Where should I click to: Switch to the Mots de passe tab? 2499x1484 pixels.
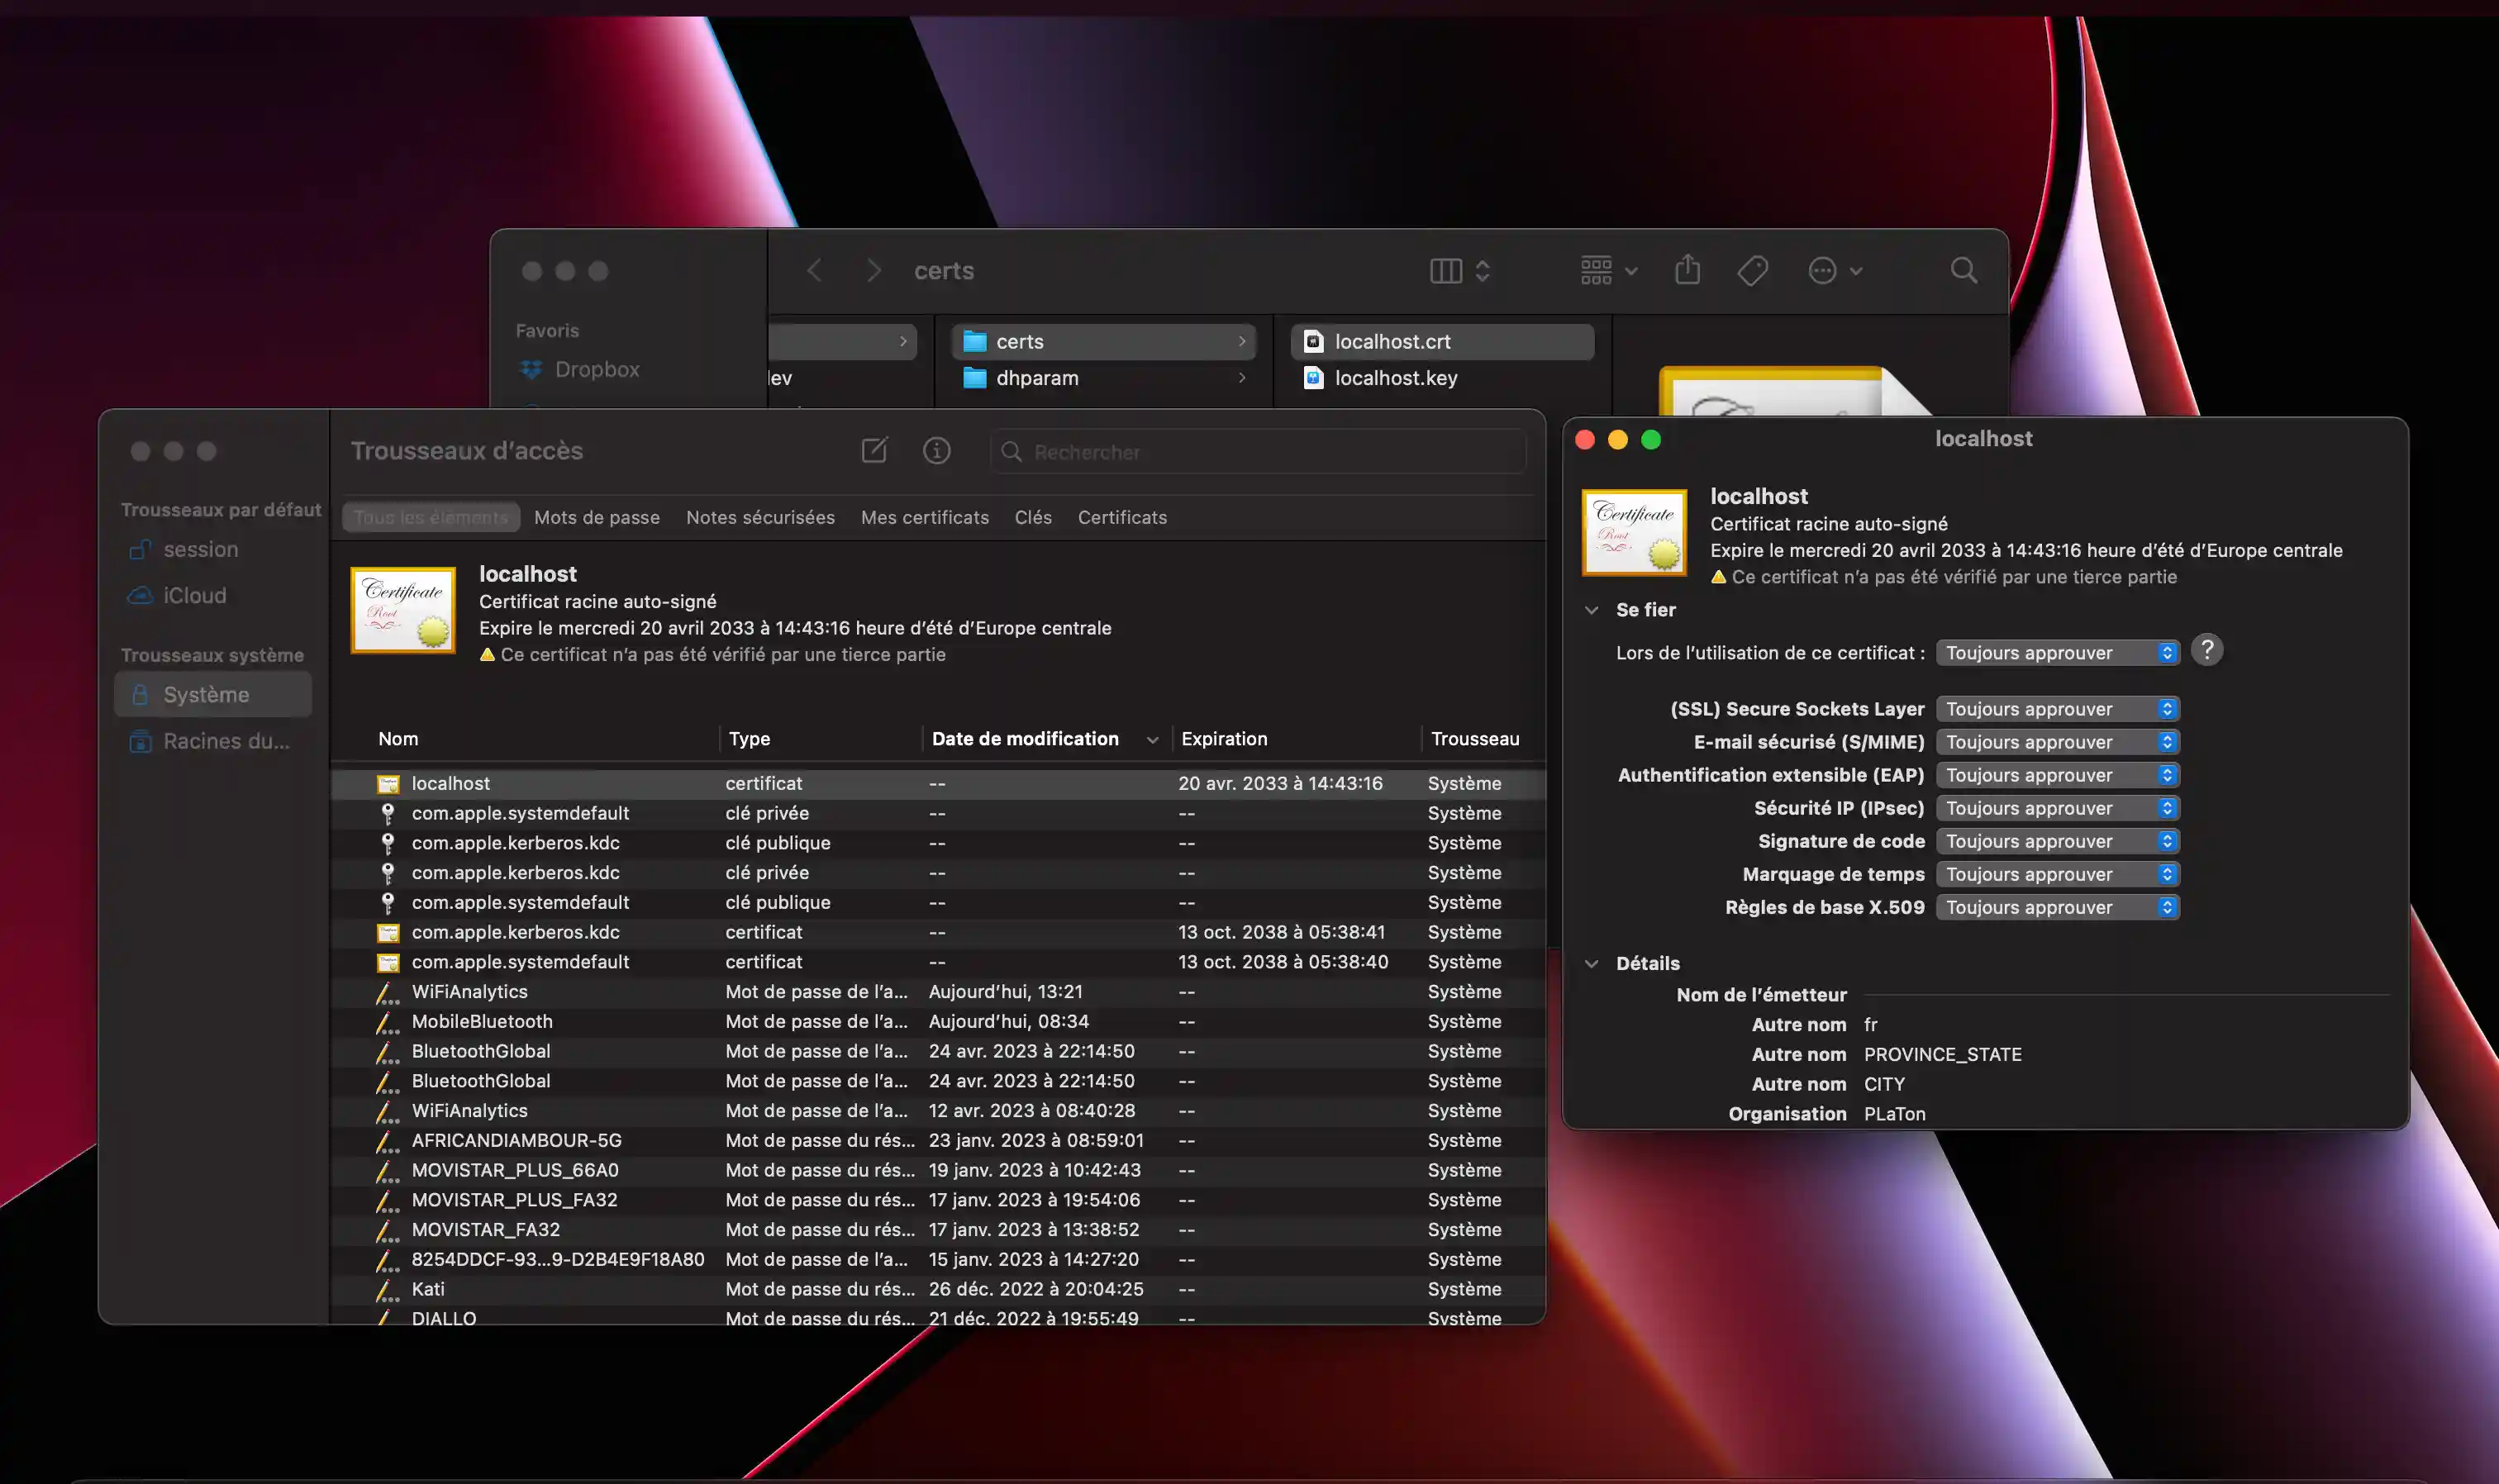pos(596,517)
